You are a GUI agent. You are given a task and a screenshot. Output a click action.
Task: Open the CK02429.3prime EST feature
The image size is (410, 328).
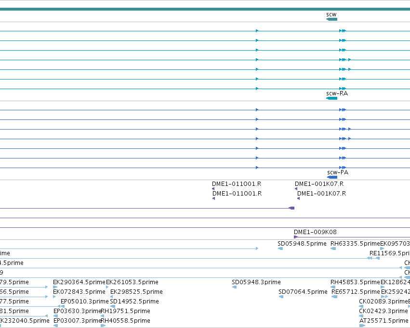[384, 311]
